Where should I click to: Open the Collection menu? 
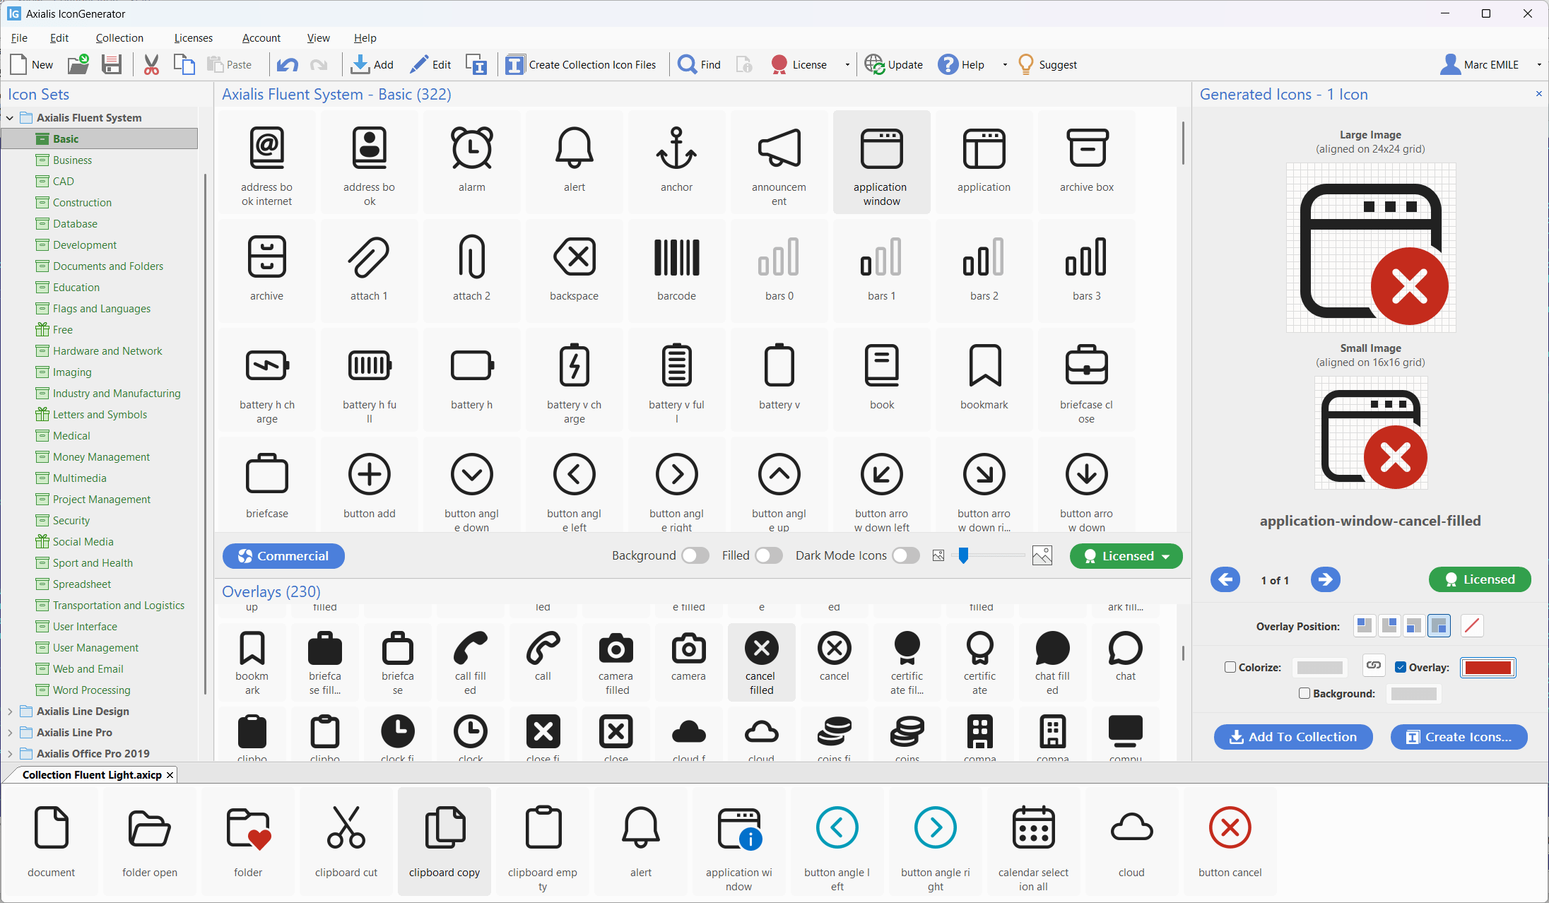pyautogui.click(x=119, y=38)
